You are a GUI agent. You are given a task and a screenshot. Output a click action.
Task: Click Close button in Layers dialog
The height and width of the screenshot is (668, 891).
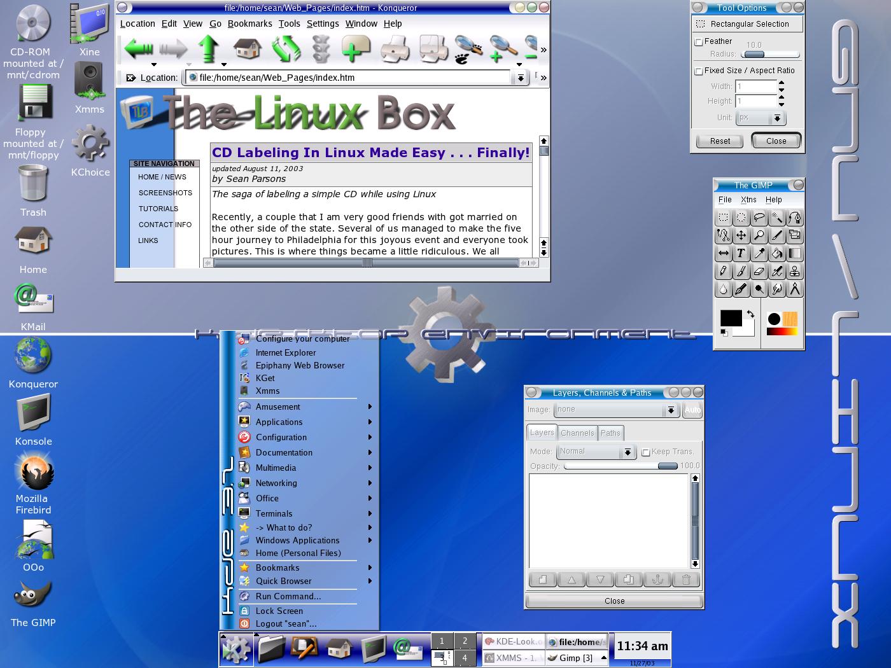[x=614, y=601]
